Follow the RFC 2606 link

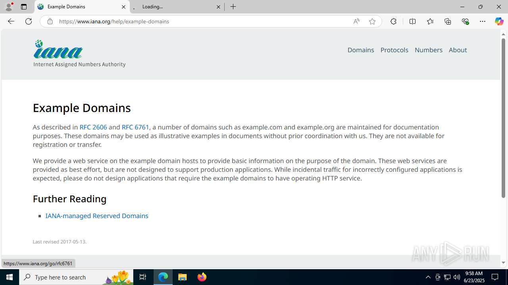coord(93,127)
